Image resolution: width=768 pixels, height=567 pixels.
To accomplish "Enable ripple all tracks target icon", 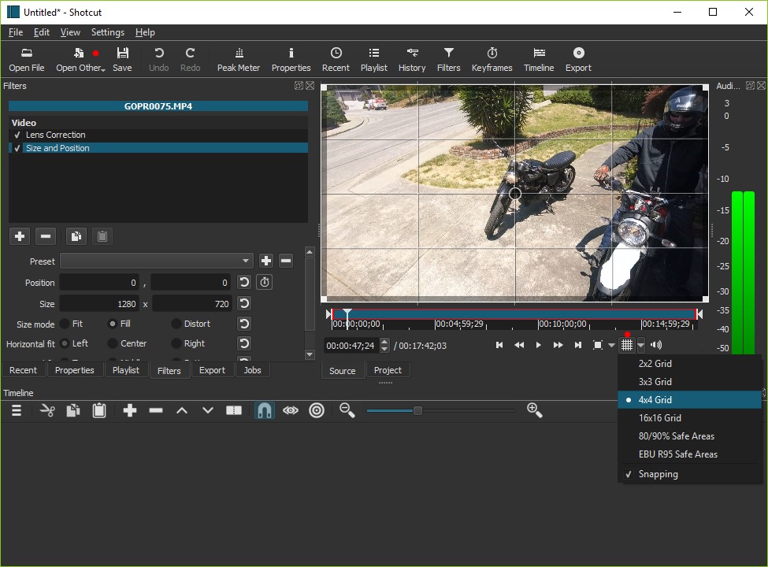I will (317, 410).
